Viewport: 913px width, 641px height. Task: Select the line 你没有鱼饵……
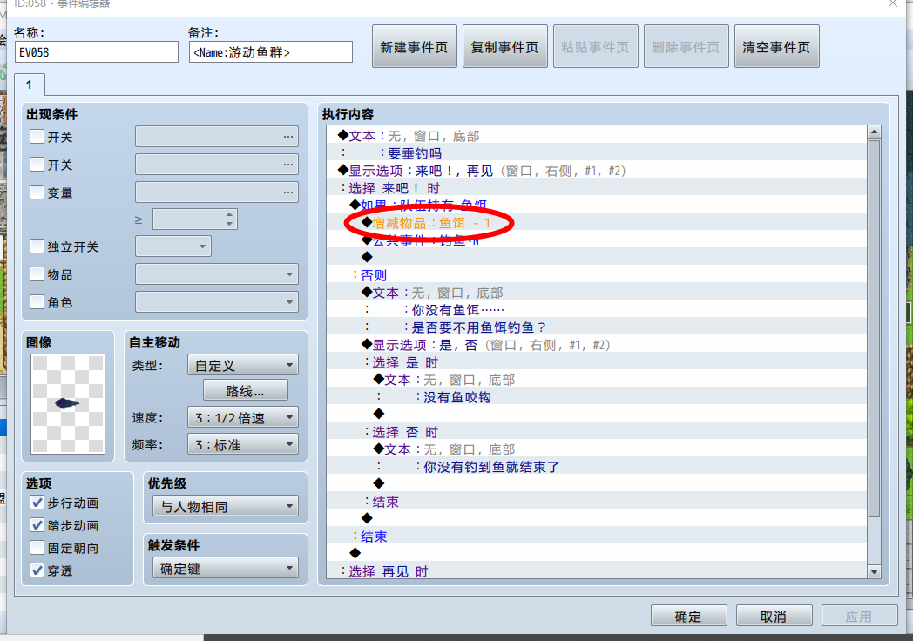(597, 310)
